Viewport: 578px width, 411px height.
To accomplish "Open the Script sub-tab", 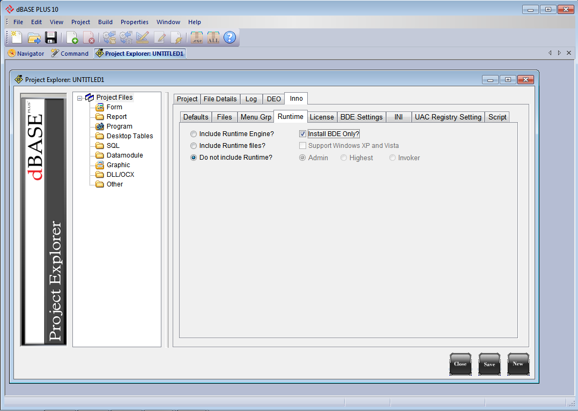I will click(497, 117).
